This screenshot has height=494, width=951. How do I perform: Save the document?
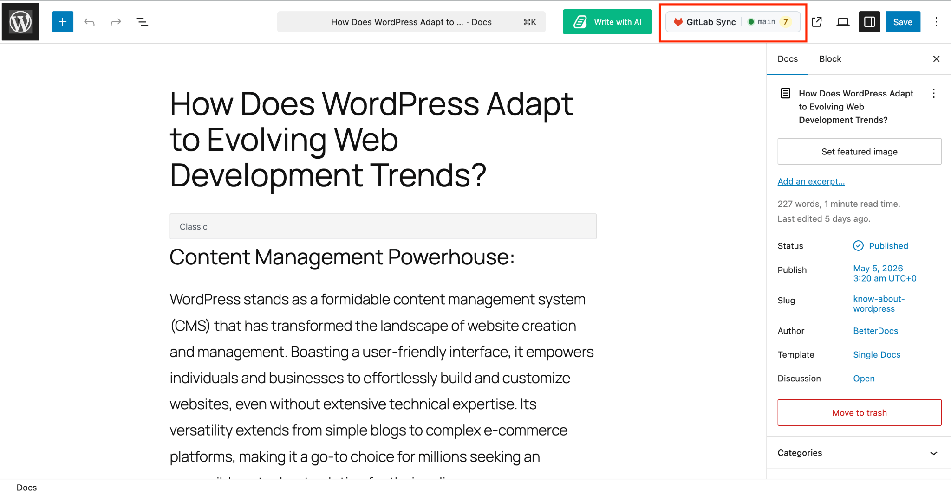[x=903, y=22]
